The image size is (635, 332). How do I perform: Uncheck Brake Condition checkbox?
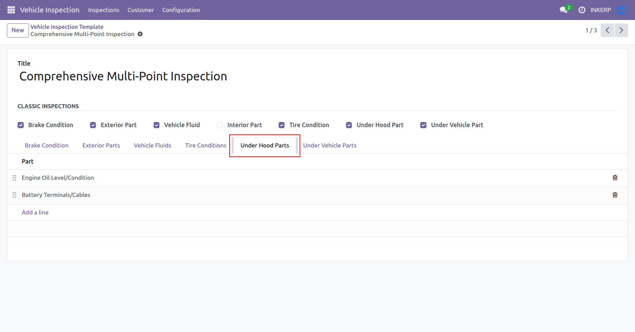tap(21, 125)
